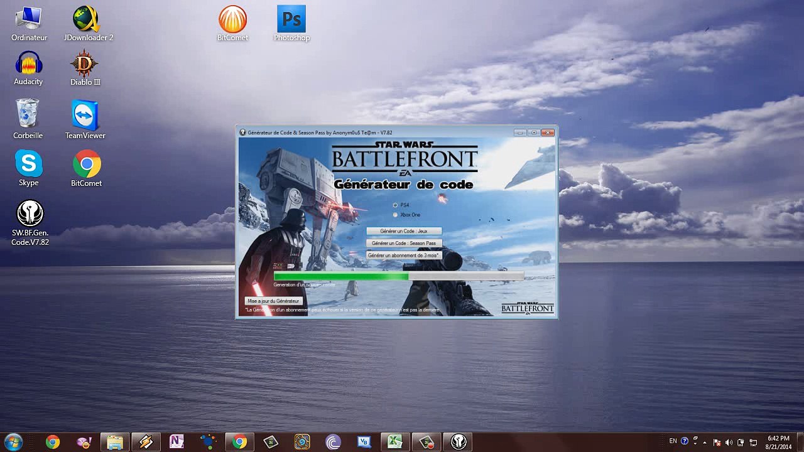Select the PS4 radio button

tap(395, 205)
